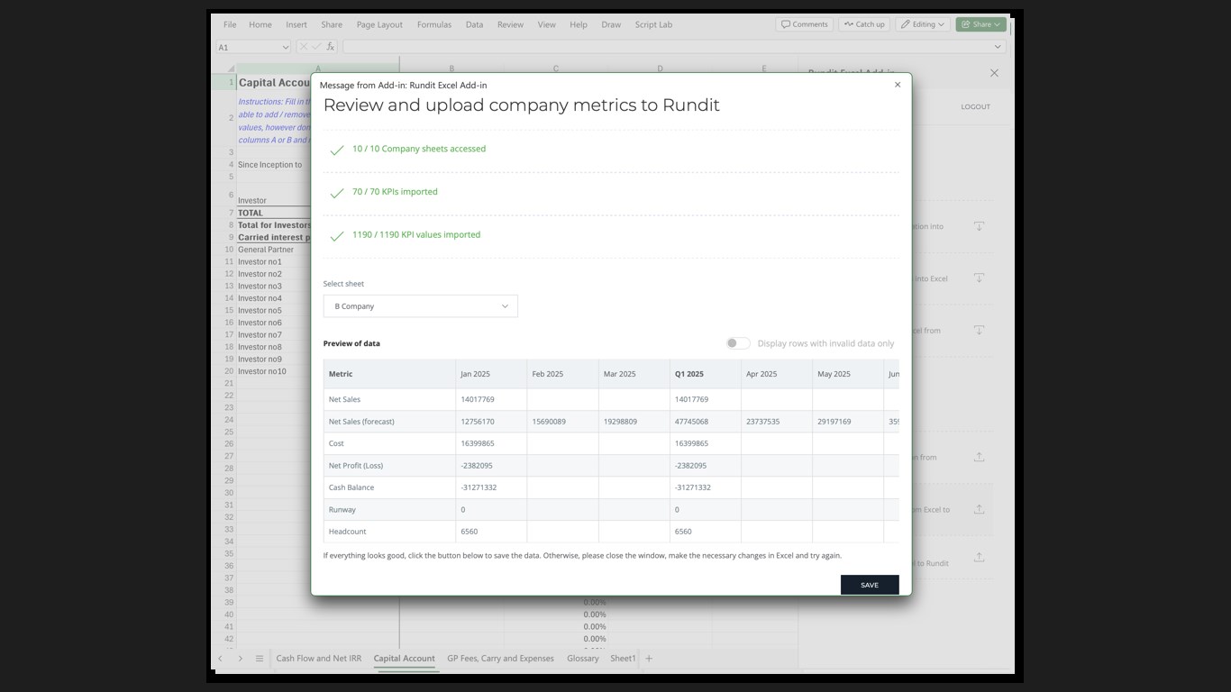Open the File menu

coord(230,24)
